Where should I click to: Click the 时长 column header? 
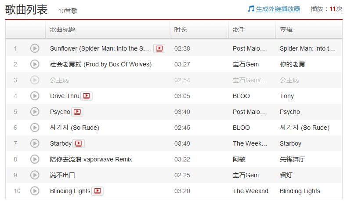pos(180,29)
